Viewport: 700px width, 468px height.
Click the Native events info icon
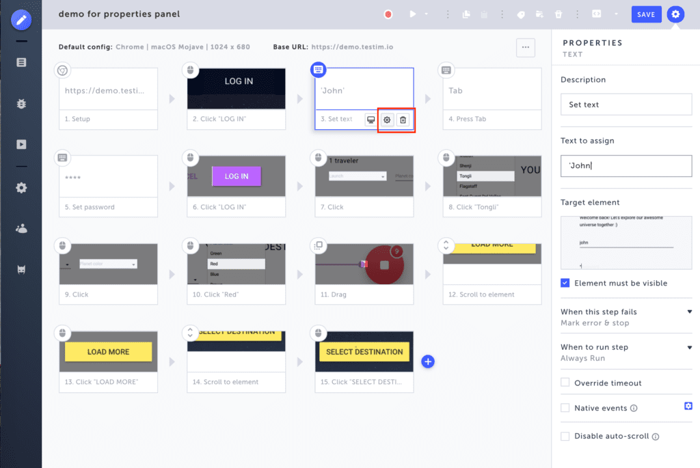[634, 408]
